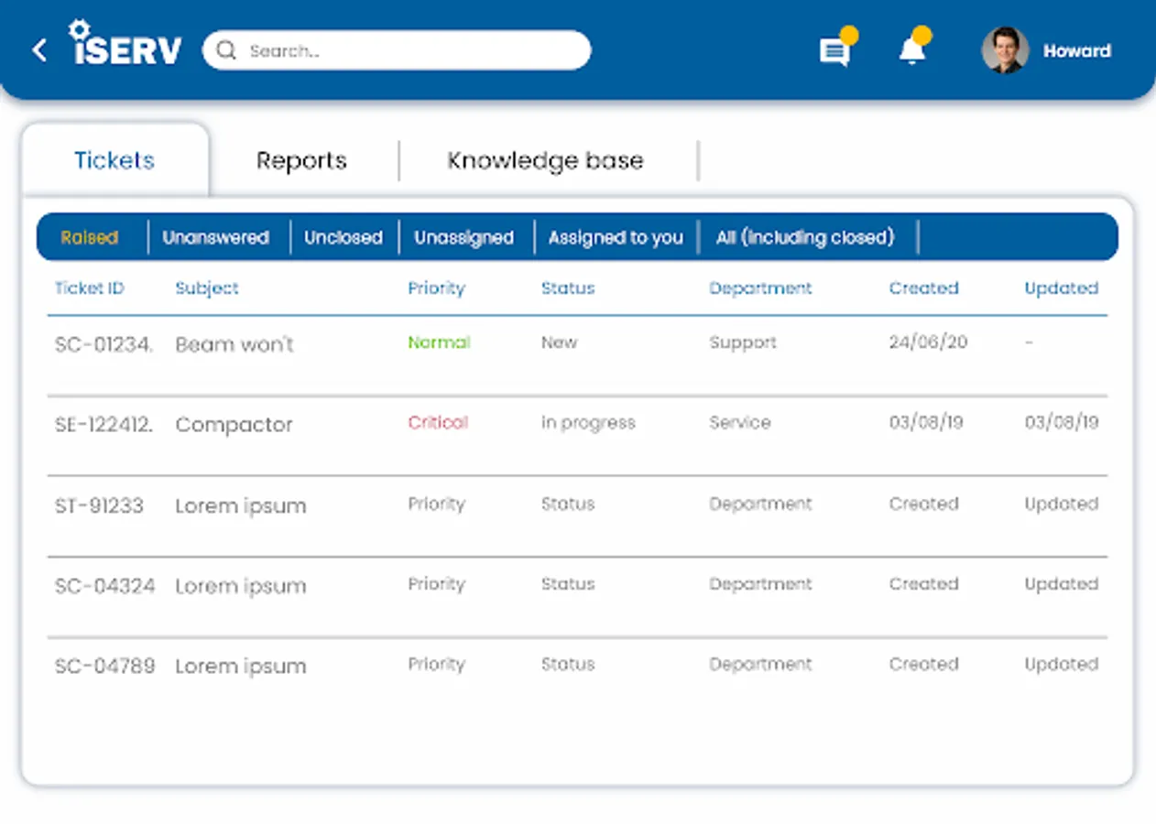Open the chat messages icon
Viewport: 1156px width, 824px height.
(x=834, y=51)
